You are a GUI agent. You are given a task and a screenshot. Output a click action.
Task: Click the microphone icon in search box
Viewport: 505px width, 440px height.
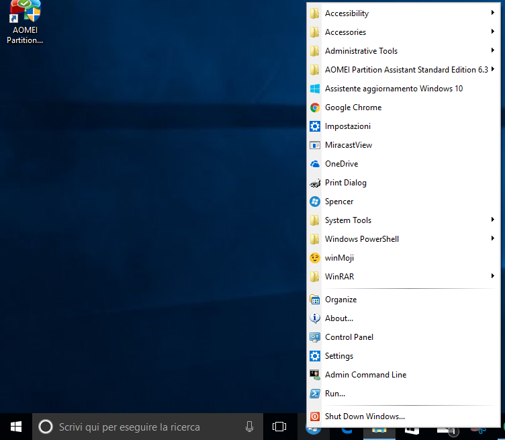[x=249, y=427]
